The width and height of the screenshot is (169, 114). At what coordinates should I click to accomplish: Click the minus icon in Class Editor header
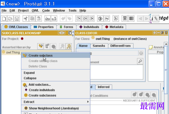click(x=158, y=33)
